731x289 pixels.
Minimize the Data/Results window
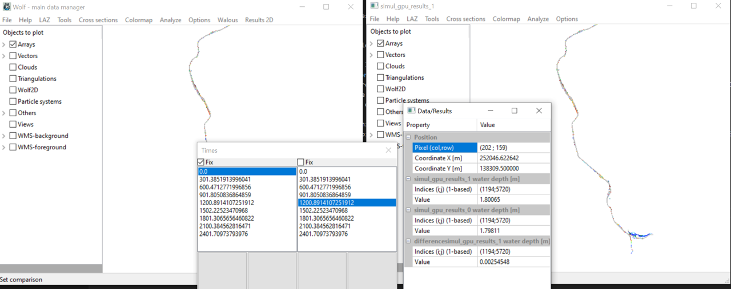pos(490,111)
